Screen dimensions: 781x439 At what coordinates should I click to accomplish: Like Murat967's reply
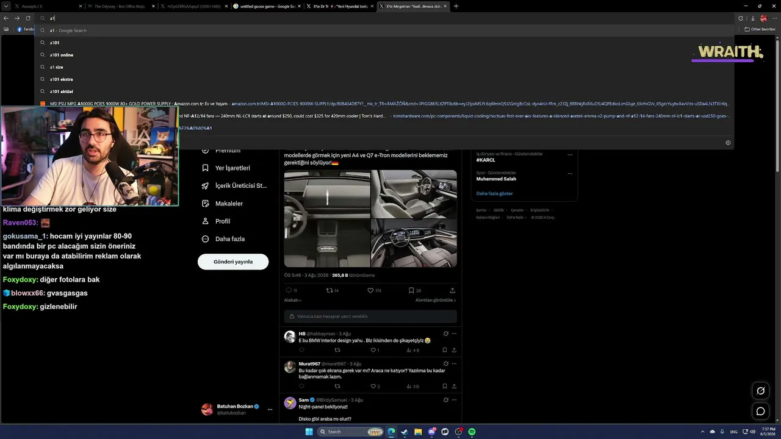(x=373, y=386)
